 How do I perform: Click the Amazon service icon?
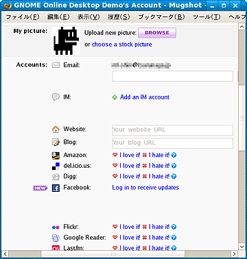(56, 156)
